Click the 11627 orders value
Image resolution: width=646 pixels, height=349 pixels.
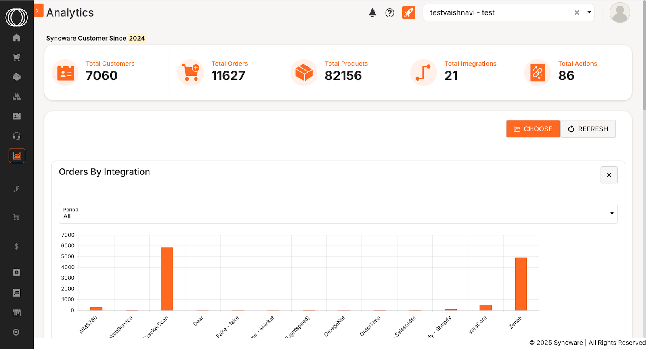pyautogui.click(x=228, y=75)
